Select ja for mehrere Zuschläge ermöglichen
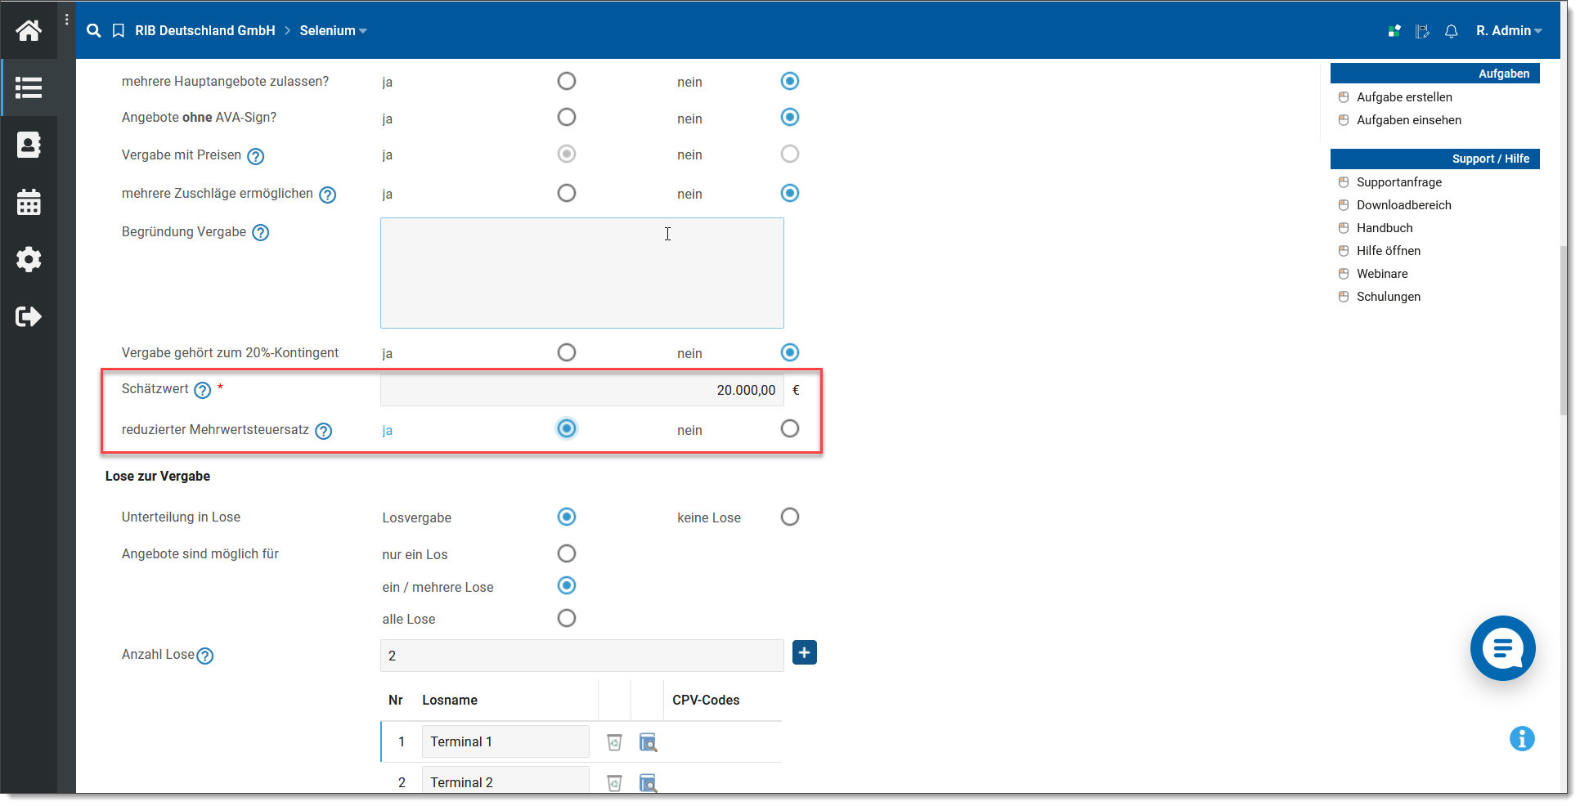 click(567, 193)
